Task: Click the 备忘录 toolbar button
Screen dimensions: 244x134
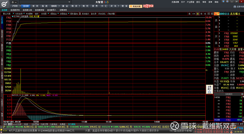Action: click(94, 14)
